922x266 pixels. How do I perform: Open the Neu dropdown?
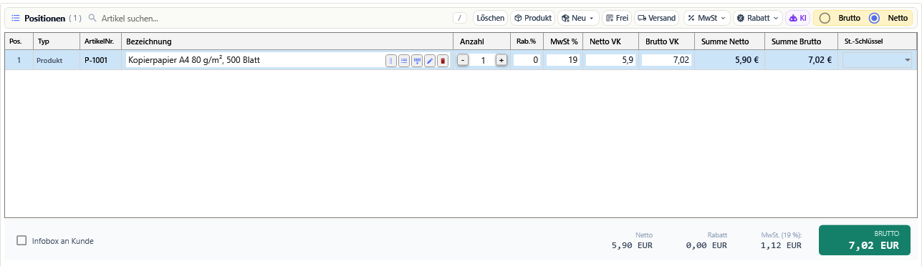[578, 18]
